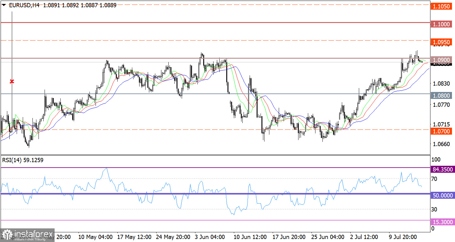Click the RSI(14) 59.1259 indicator label
The width and height of the screenshot is (455, 242).
pyautogui.click(x=23, y=160)
